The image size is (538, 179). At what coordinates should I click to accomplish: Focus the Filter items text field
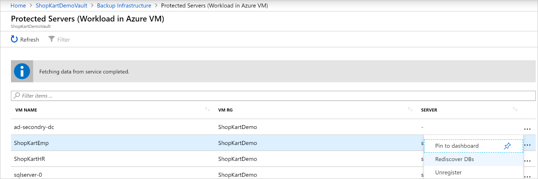[x=264, y=96]
